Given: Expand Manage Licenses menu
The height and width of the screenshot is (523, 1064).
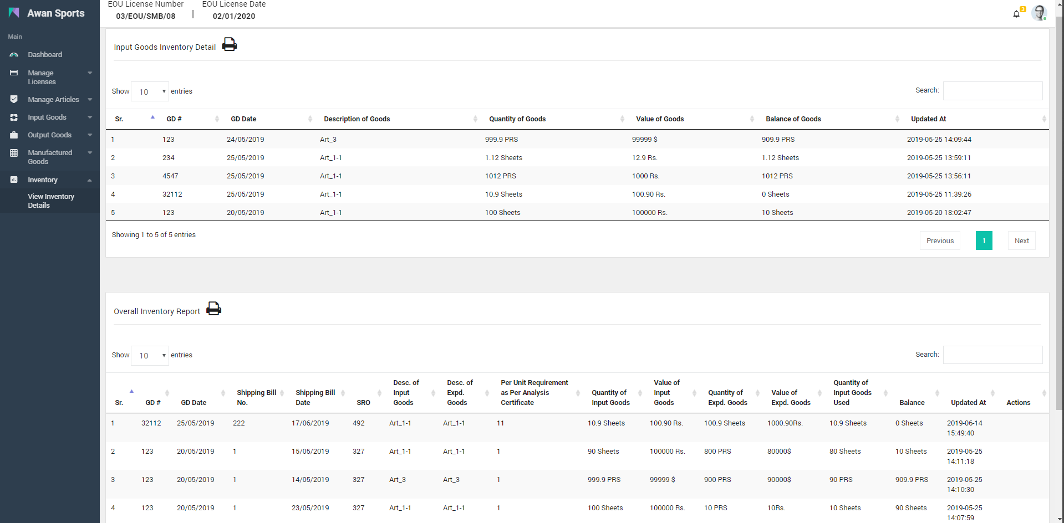Looking at the screenshot, I should 50,77.
